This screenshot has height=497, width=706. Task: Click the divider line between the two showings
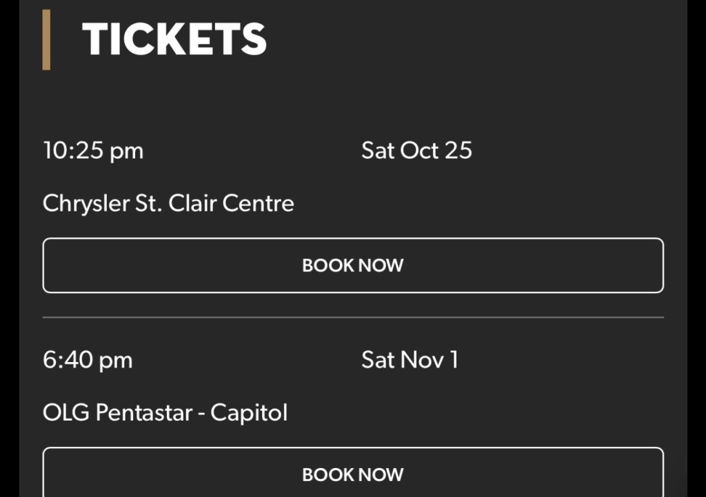pyautogui.click(x=353, y=318)
